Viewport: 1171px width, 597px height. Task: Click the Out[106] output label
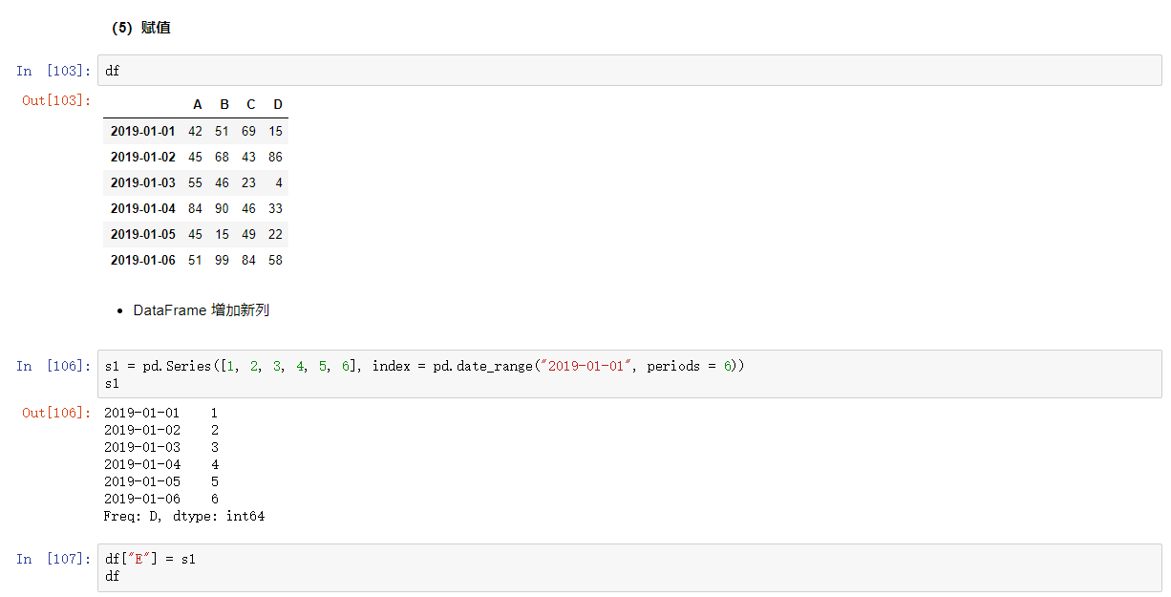(x=57, y=413)
